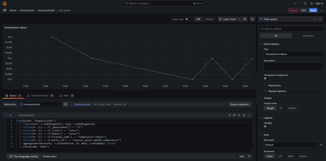Expand Query options

[82, 104]
